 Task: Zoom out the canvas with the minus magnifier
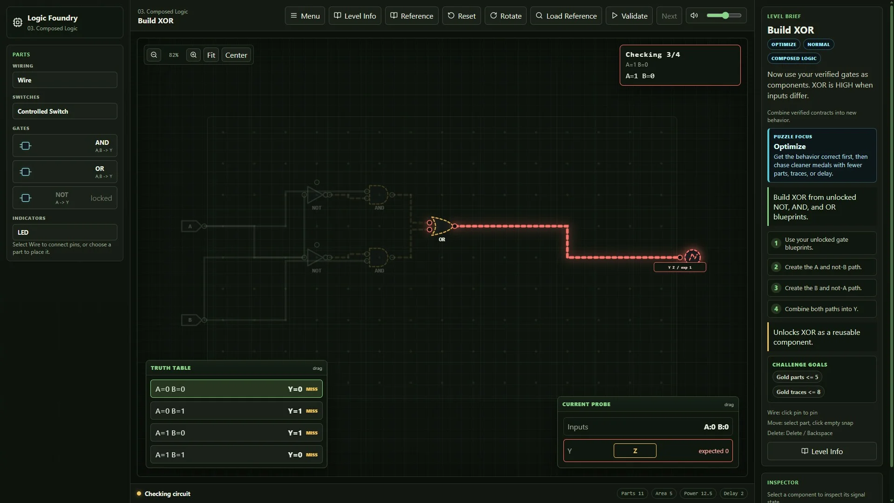click(154, 55)
